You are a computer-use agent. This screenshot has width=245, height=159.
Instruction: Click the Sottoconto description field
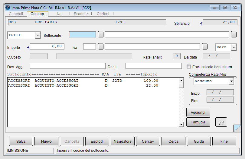coord(167,34)
